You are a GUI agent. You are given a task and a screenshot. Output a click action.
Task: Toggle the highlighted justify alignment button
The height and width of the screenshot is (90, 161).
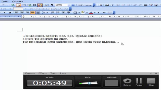(x=33, y=12)
